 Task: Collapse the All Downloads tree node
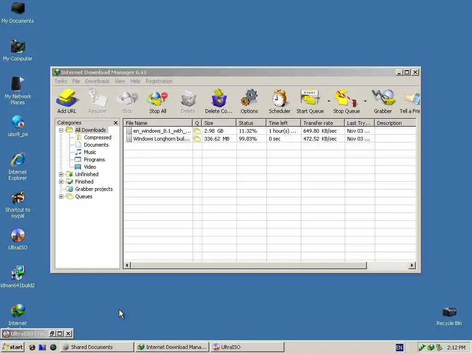click(61, 130)
